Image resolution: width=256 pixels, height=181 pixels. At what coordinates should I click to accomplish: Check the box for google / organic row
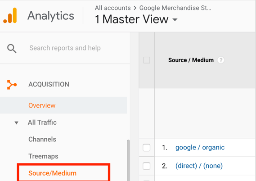[147, 148]
